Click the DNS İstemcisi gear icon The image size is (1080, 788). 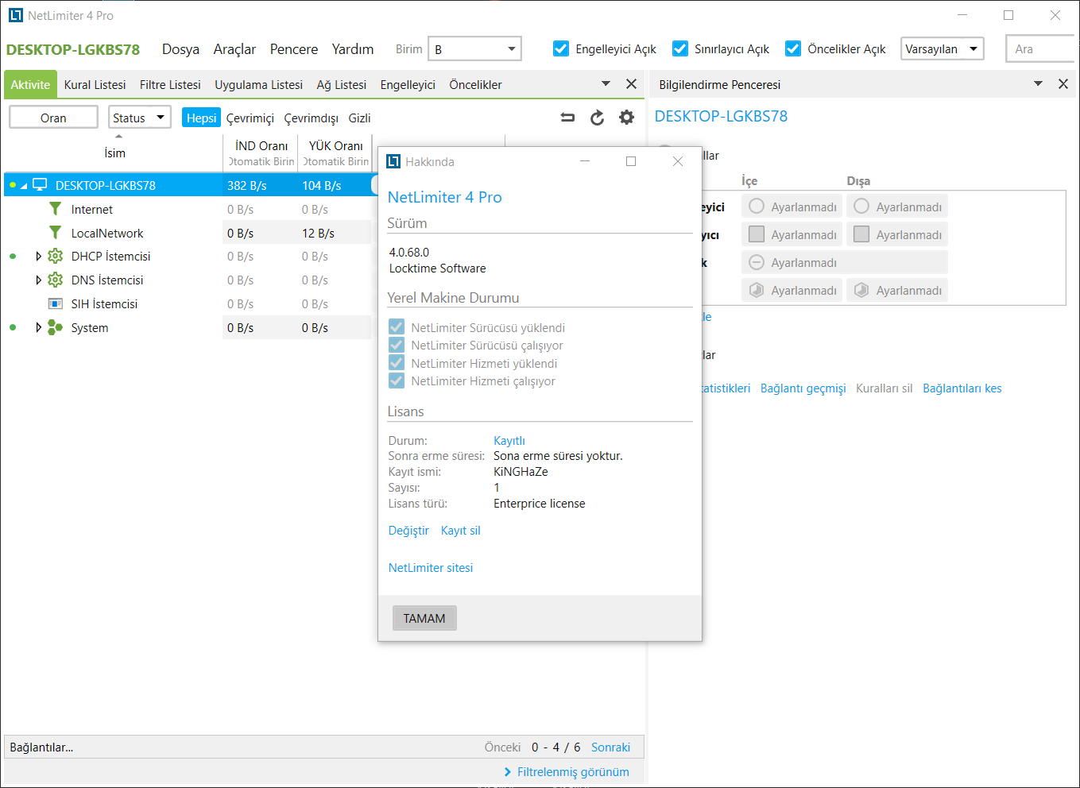pos(55,280)
